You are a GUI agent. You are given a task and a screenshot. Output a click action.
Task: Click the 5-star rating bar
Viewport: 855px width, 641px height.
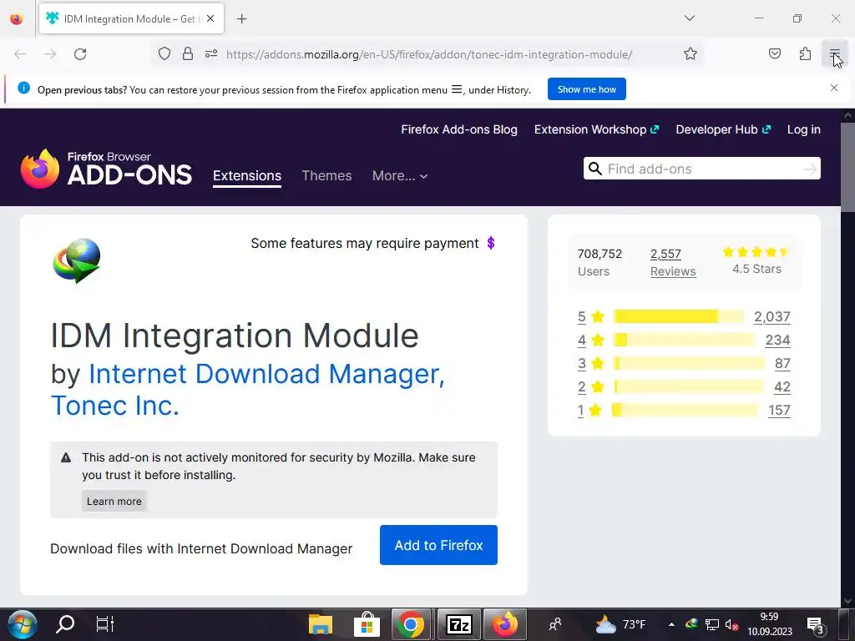pos(678,316)
